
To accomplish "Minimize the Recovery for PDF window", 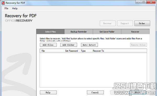I will pyautogui.click(x=138, y=2).
